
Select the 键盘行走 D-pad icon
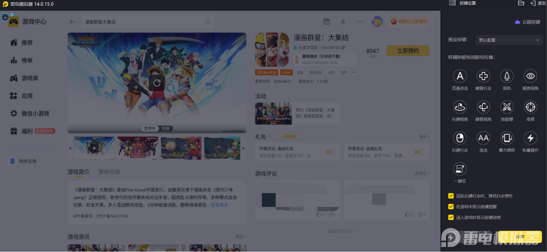click(x=483, y=76)
